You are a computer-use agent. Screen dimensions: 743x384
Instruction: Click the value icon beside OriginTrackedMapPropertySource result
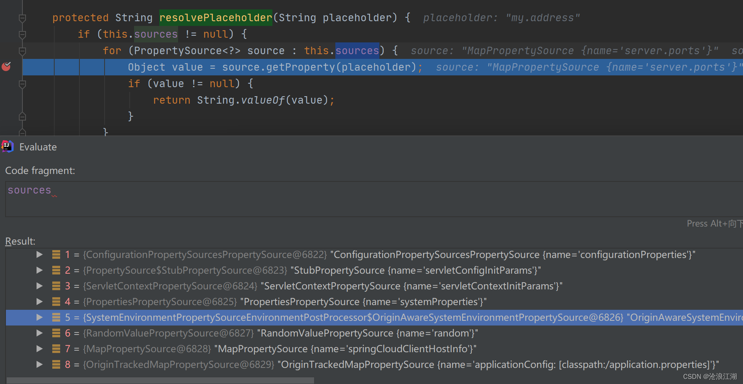click(55, 364)
